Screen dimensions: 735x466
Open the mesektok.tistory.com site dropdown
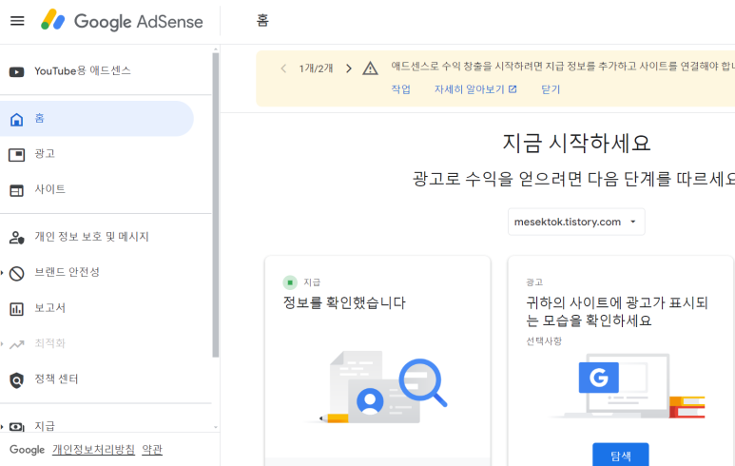coord(576,222)
